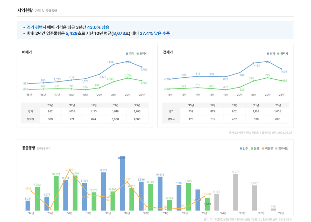Click the 지역현황 page title
The height and width of the screenshot is (222, 311).
pyautogui.click(x=25, y=11)
